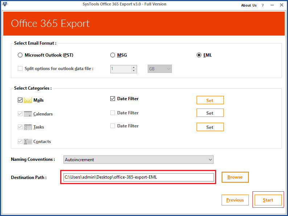
Task: Enable the Calendars Date Filter checkbox
Action: coord(112,113)
